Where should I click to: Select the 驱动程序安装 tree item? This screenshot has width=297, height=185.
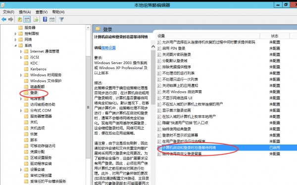pos(41,164)
